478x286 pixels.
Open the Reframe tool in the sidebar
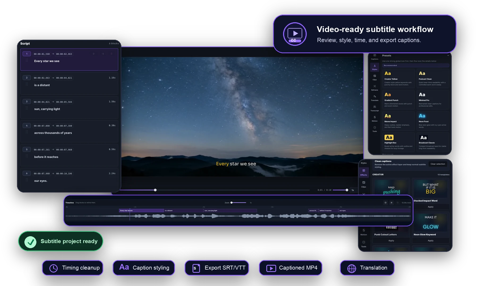click(x=374, y=88)
